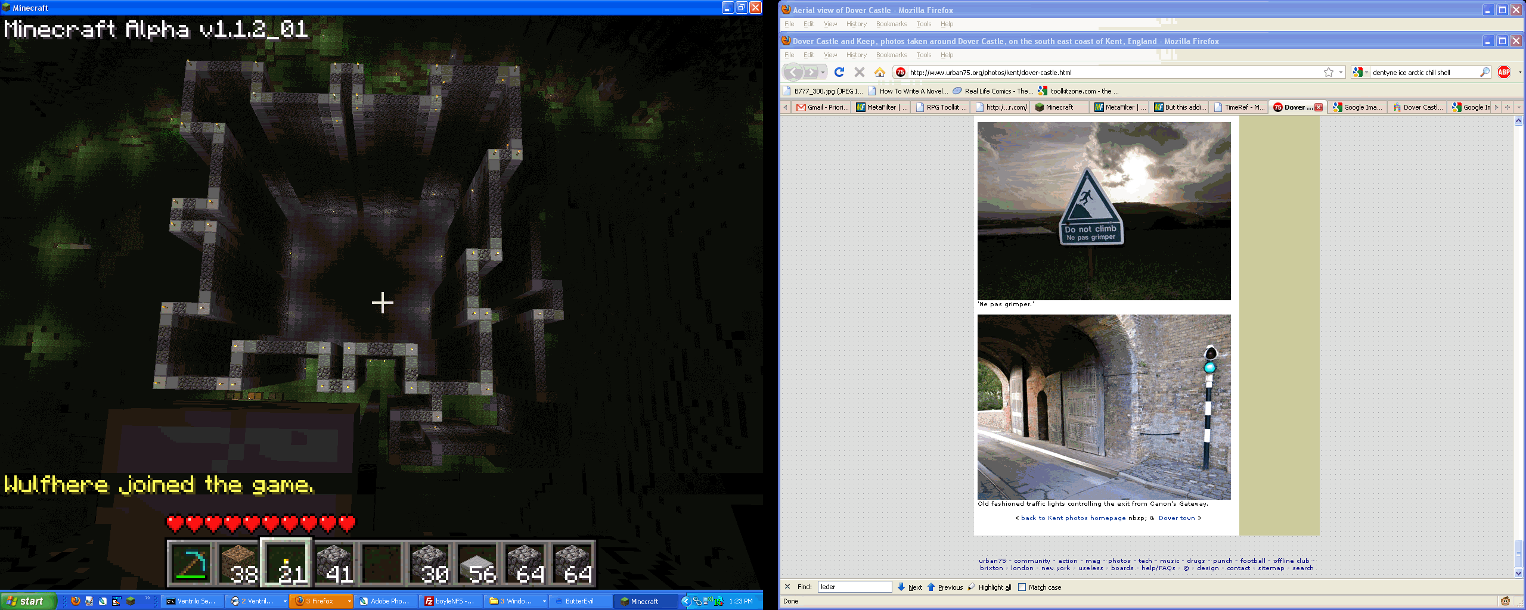
Task: Click the 'Do not climb' sign photo
Action: coord(1104,211)
